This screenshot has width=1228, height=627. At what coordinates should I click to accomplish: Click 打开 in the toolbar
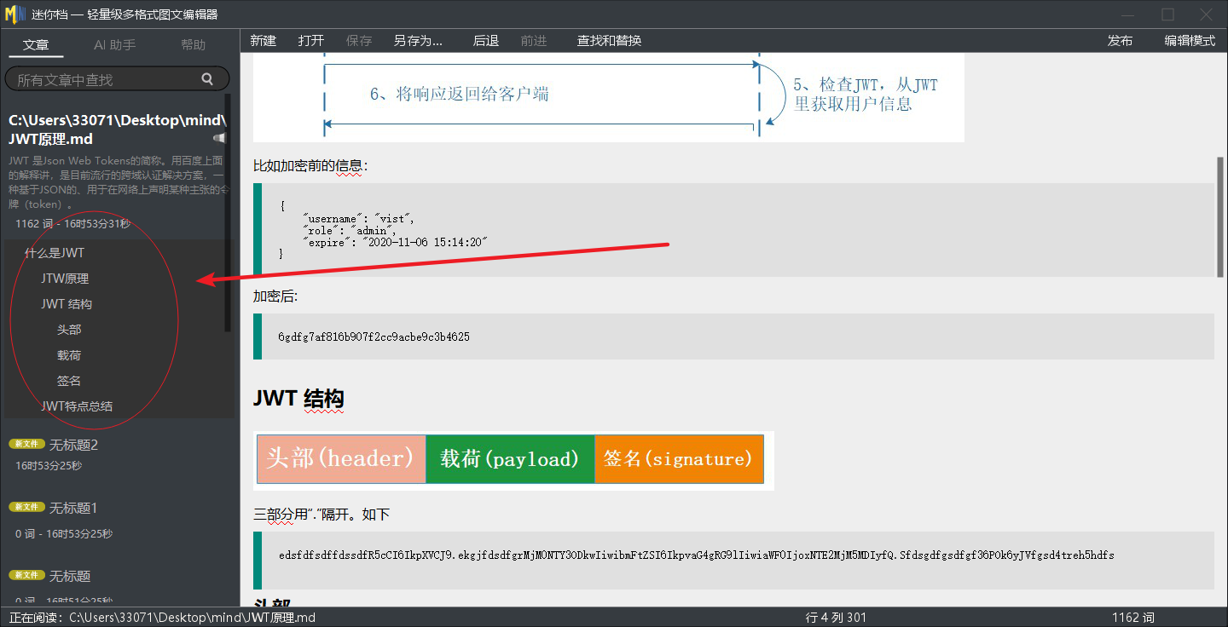click(x=311, y=41)
